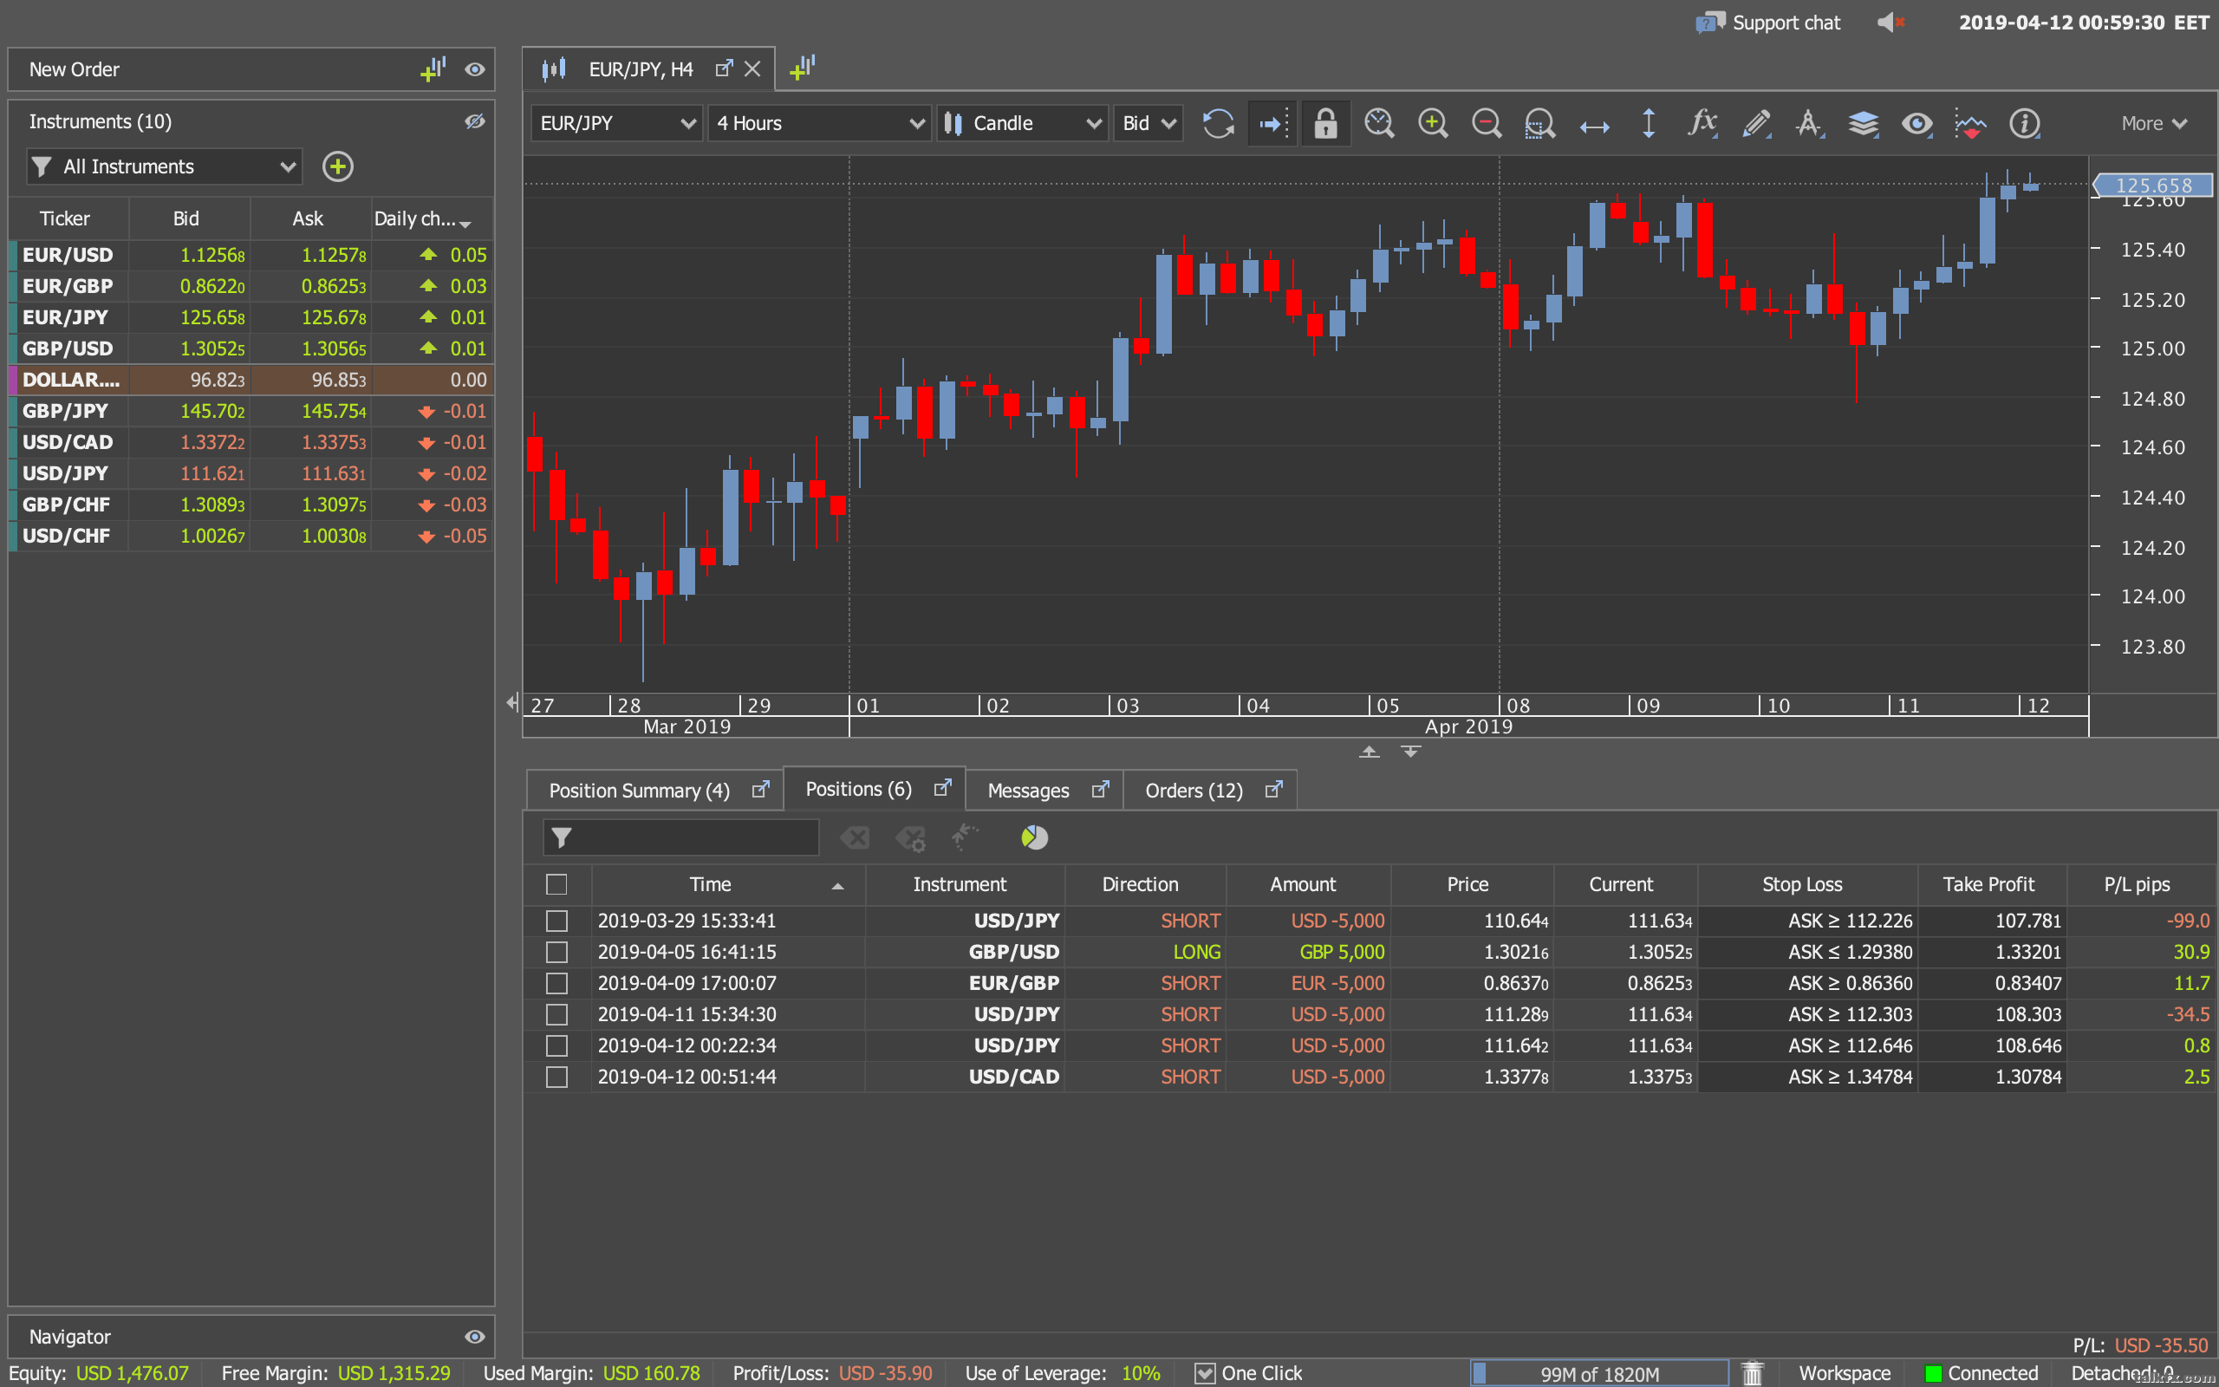Open the Position Summary (4) tab
This screenshot has height=1387, width=2219.
(654, 790)
